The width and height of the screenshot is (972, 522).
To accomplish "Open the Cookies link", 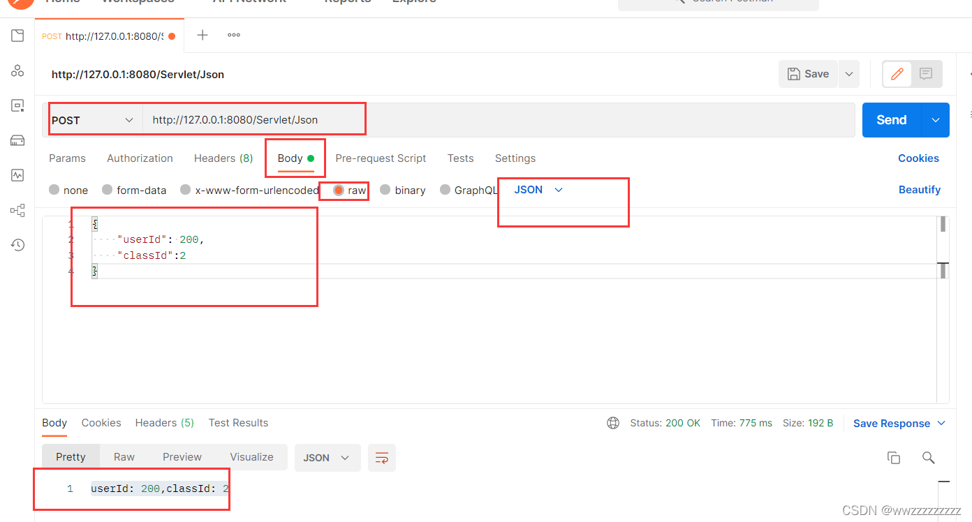I will 918,158.
